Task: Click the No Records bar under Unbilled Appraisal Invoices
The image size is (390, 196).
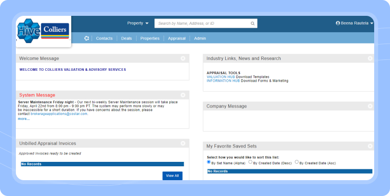Action: (102, 164)
